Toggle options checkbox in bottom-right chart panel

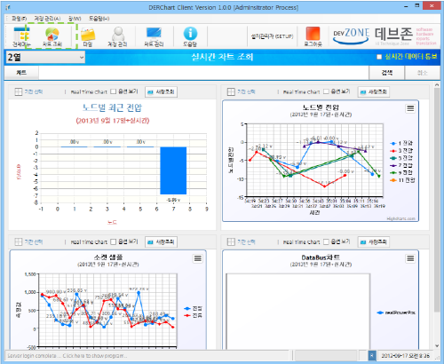[326, 241]
